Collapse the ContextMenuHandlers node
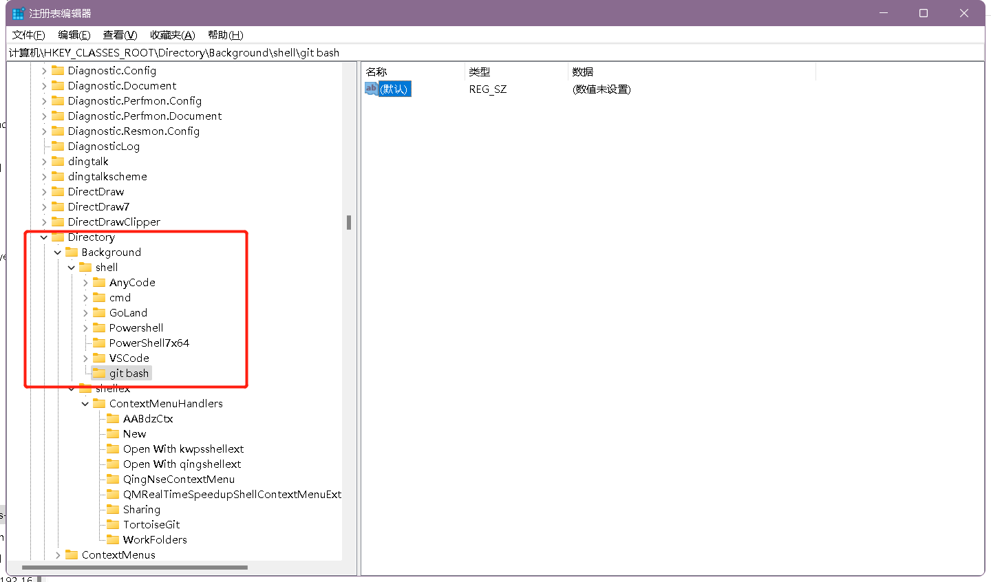 [x=85, y=403]
